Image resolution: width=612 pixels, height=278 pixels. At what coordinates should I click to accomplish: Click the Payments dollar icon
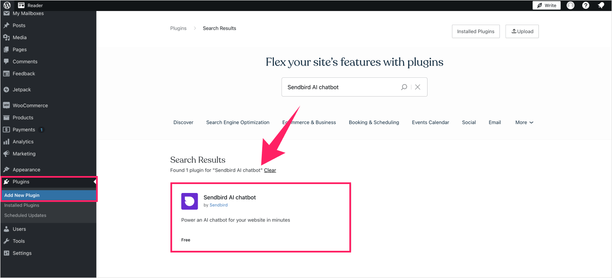[6, 130]
